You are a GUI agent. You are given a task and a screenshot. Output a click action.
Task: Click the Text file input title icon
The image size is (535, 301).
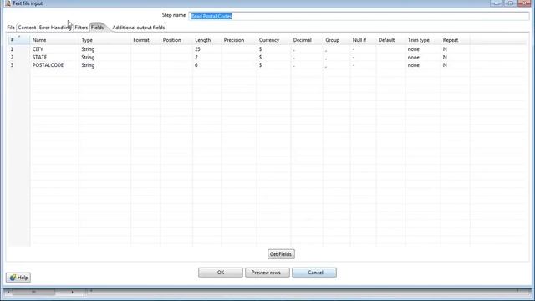pyautogui.click(x=8, y=3)
